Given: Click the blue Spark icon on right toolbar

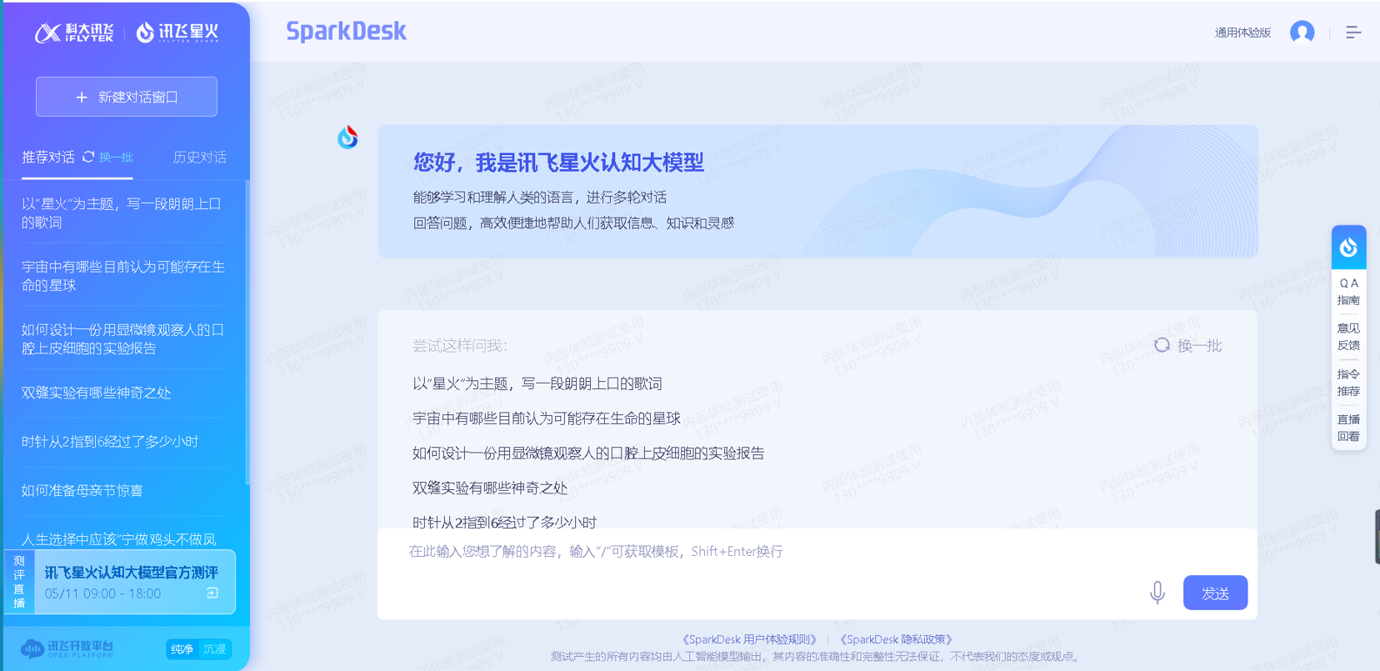Looking at the screenshot, I should [1348, 247].
